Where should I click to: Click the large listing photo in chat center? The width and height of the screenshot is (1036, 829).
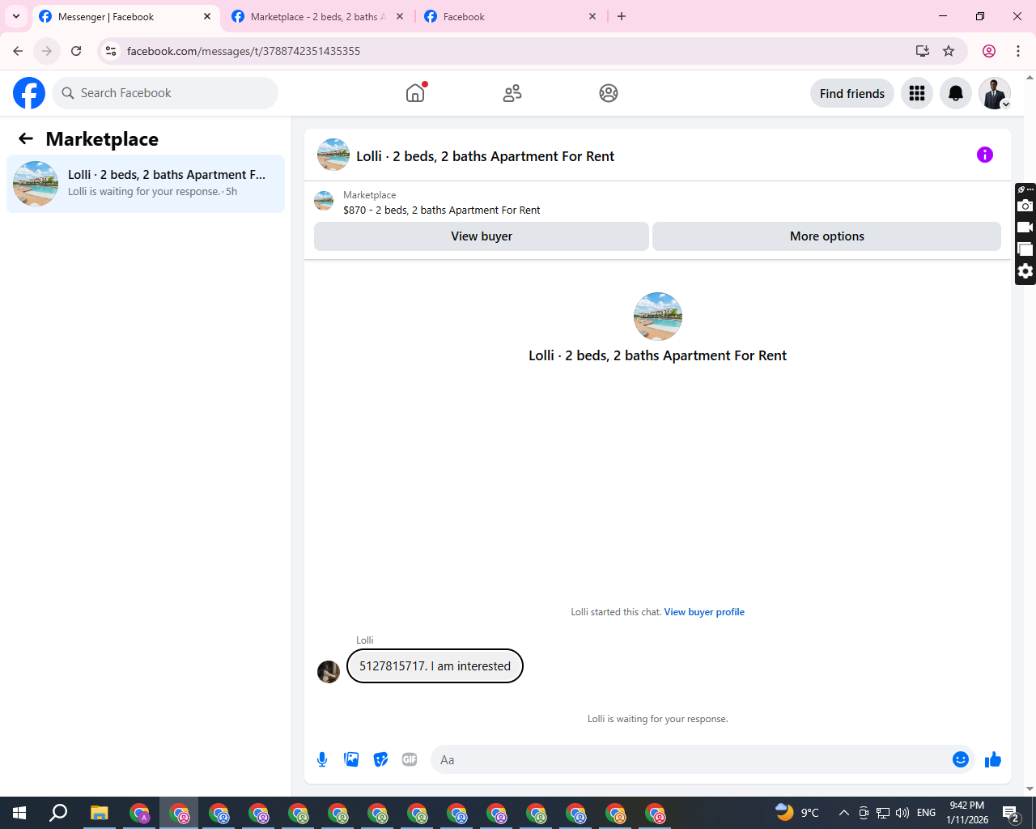[x=658, y=317]
